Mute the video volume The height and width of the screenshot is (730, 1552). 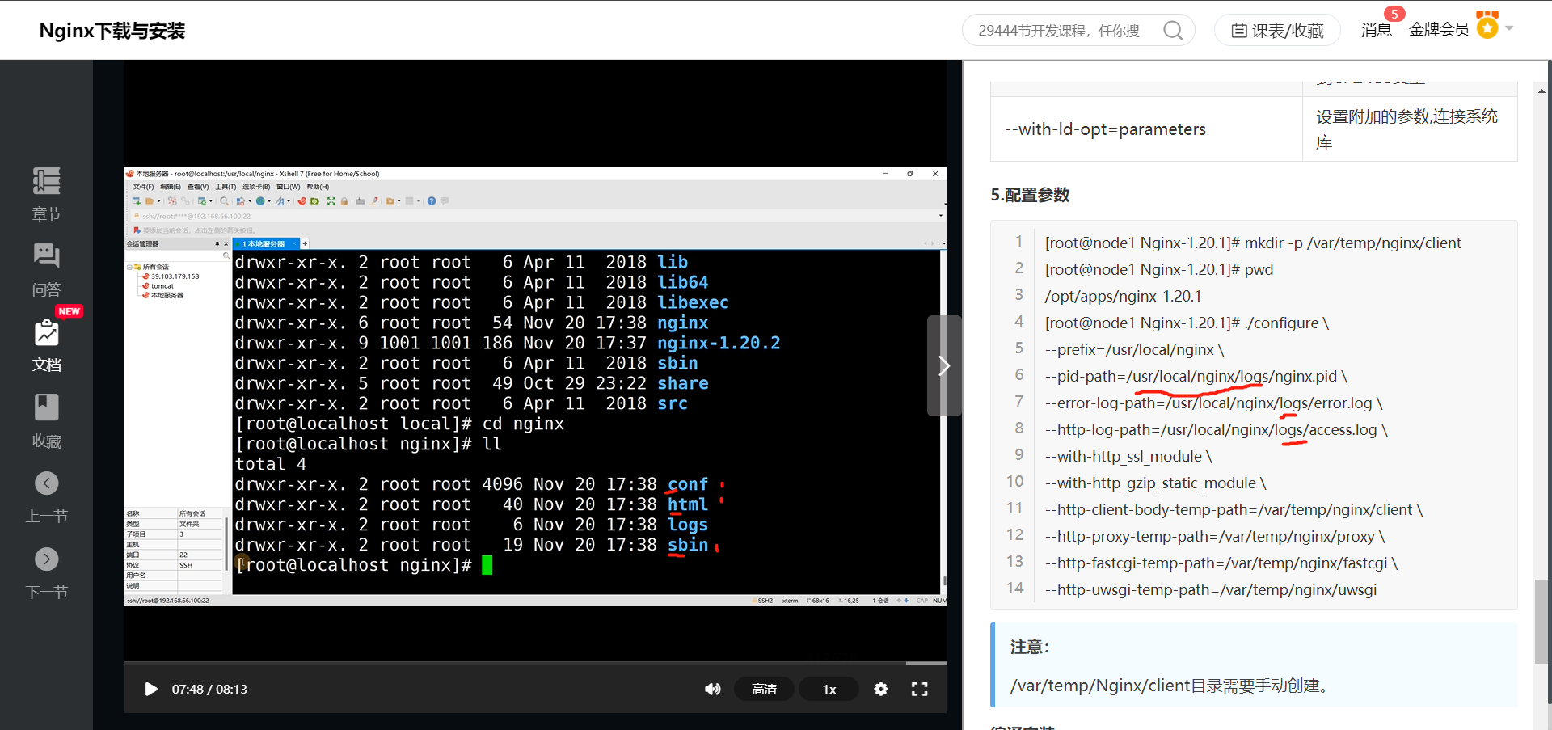pos(712,689)
